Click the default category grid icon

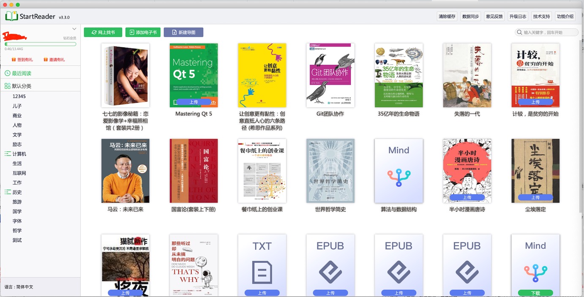click(7, 86)
